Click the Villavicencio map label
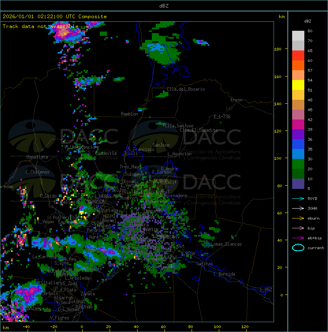 click(x=80, y=147)
